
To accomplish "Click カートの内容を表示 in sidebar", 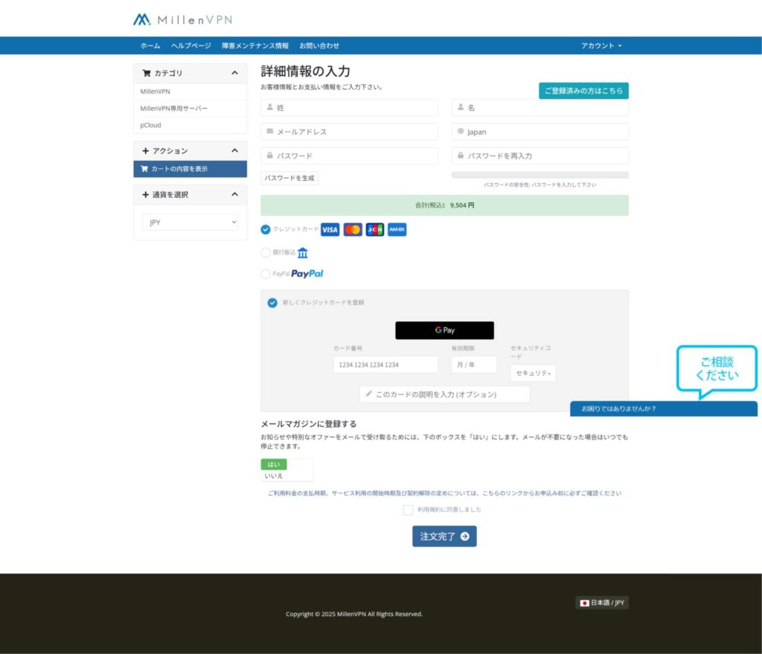I will (x=190, y=169).
